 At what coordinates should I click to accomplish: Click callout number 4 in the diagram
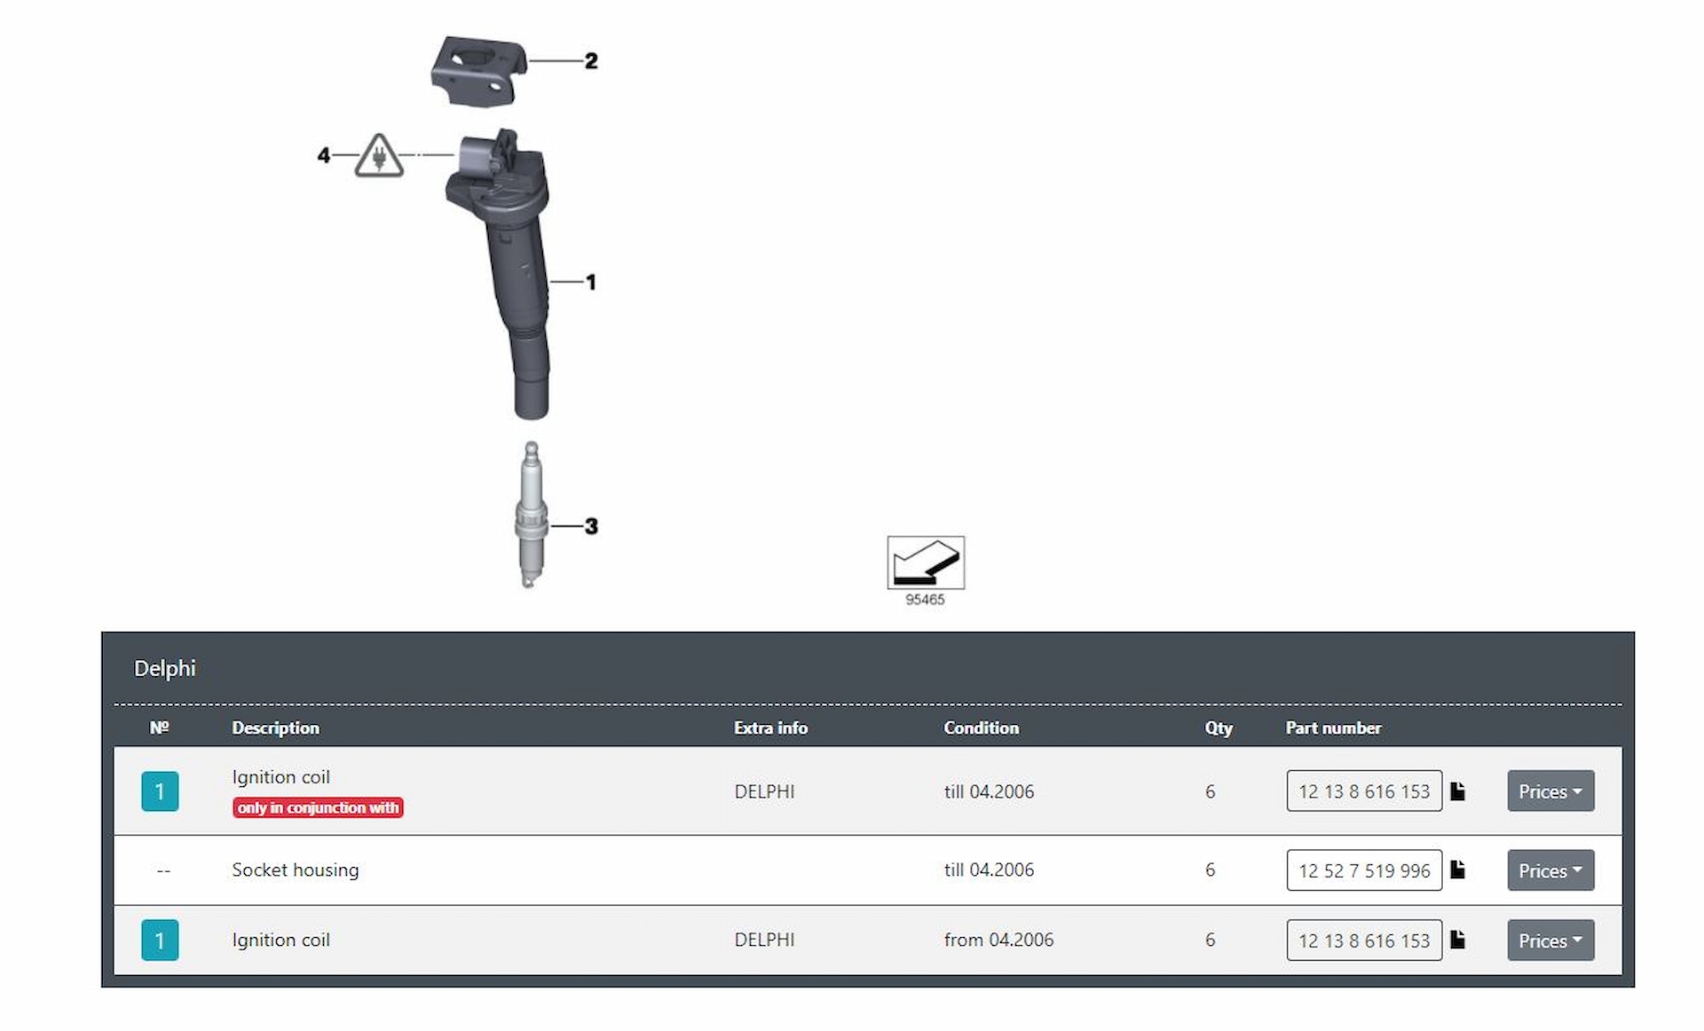click(x=324, y=155)
